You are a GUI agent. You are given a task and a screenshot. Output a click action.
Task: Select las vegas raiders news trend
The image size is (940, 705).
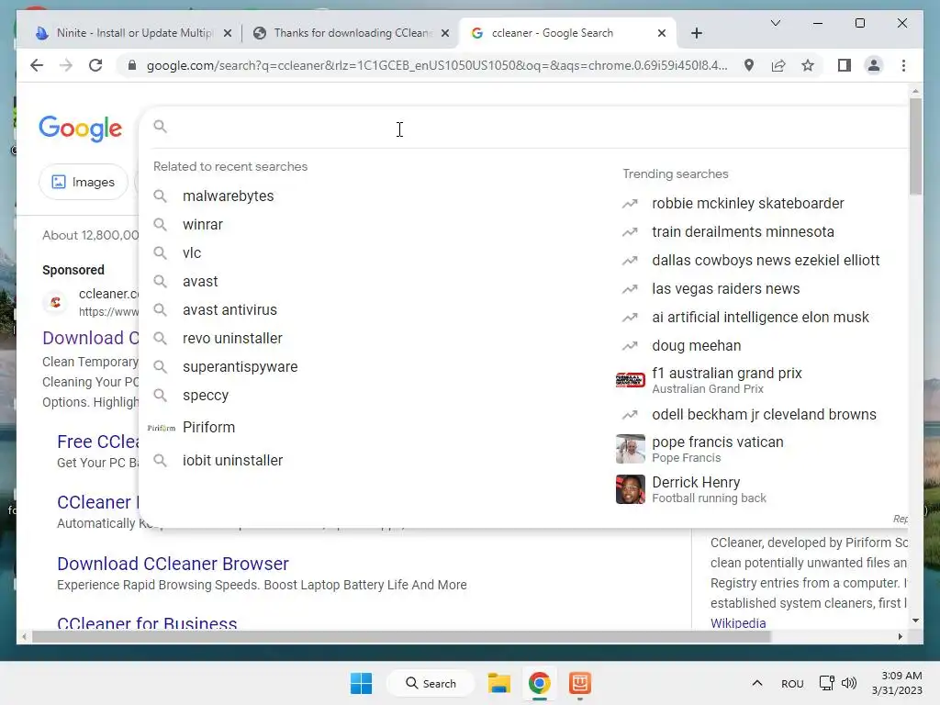click(725, 289)
